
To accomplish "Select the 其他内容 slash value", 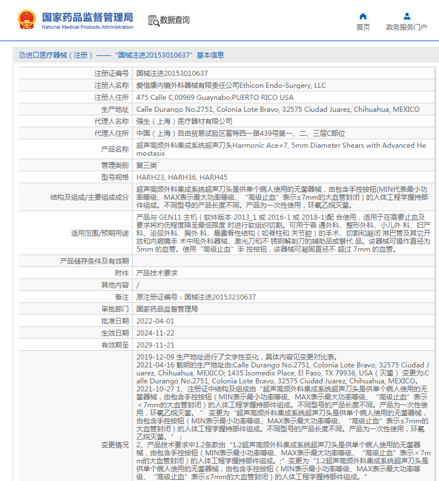I will click(x=138, y=285).
